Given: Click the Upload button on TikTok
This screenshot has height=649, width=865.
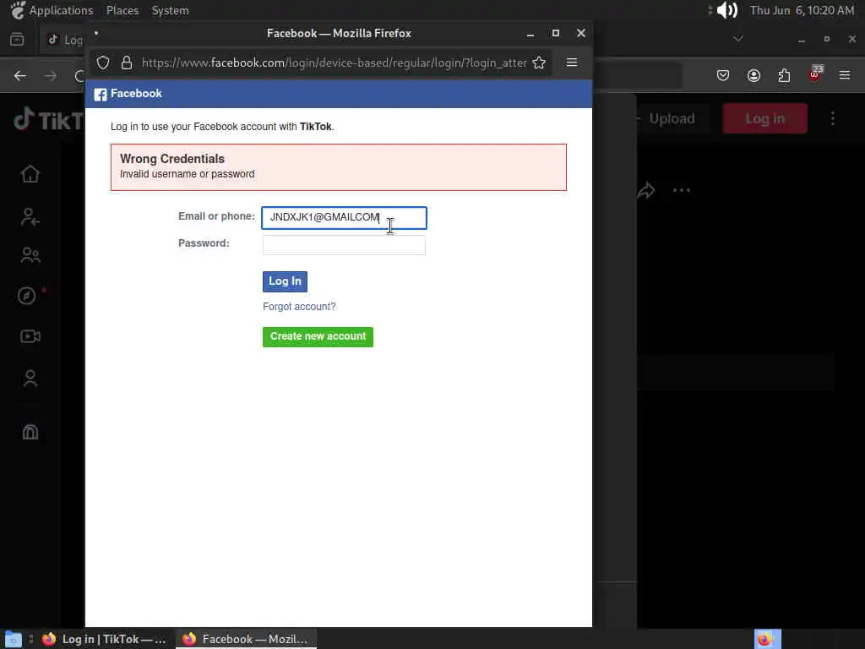Looking at the screenshot, I should 672,118.
